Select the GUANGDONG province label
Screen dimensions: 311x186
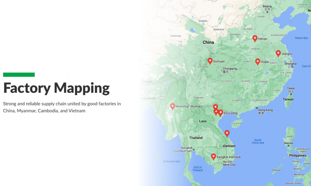(x=260, y=100)
